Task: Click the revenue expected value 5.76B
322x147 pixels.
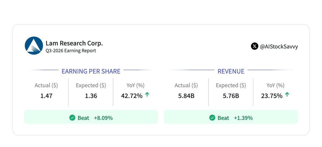Action: 231,96
